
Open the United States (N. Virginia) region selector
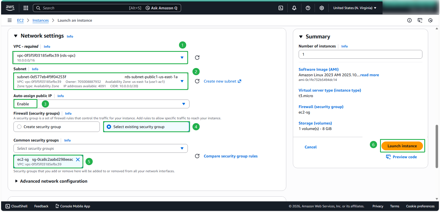(x=355, y=8)
